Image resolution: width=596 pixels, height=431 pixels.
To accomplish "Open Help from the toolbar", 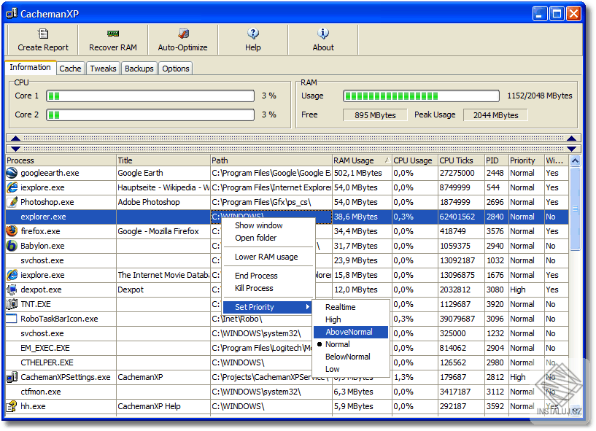I will 253,34.
